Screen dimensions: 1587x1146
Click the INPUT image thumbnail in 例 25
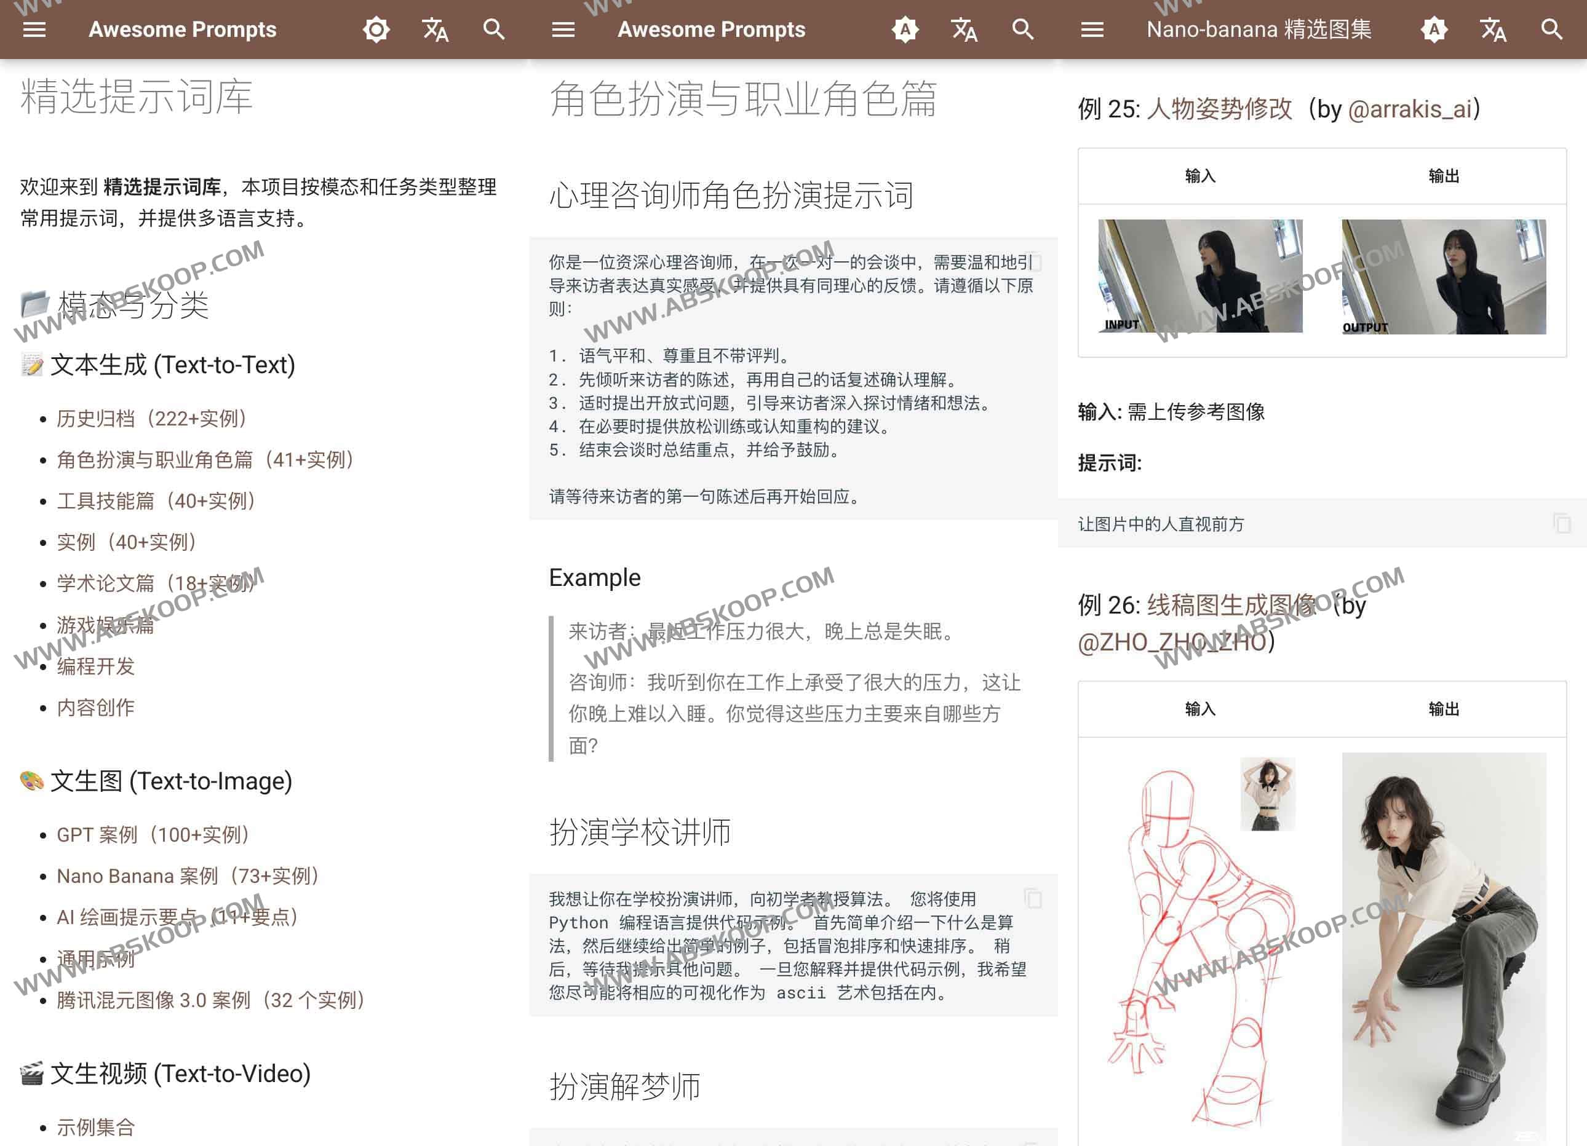[x=1200, y=277]
